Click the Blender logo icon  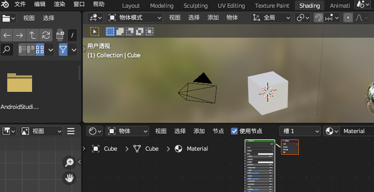click(x=5, y=4)
